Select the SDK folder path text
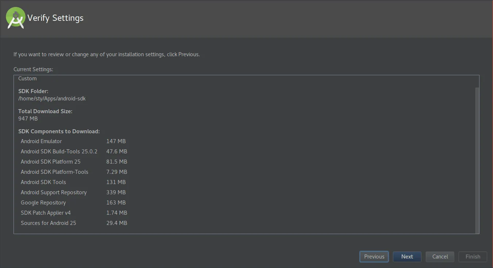Image resolution: width=493 pixels, height=268 pixels. coord(52,99)
